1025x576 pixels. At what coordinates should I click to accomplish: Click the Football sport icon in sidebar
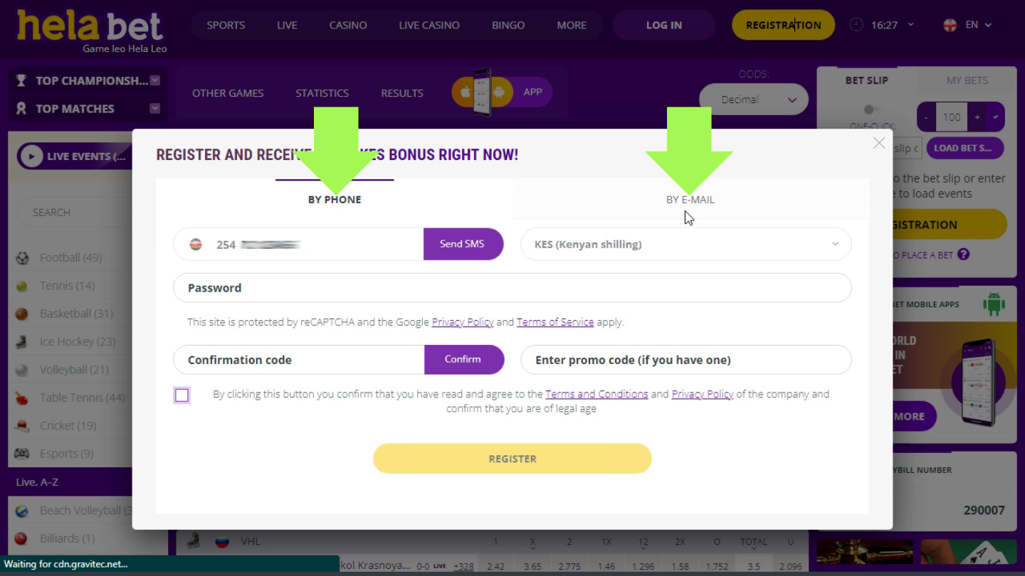[22, 258]
